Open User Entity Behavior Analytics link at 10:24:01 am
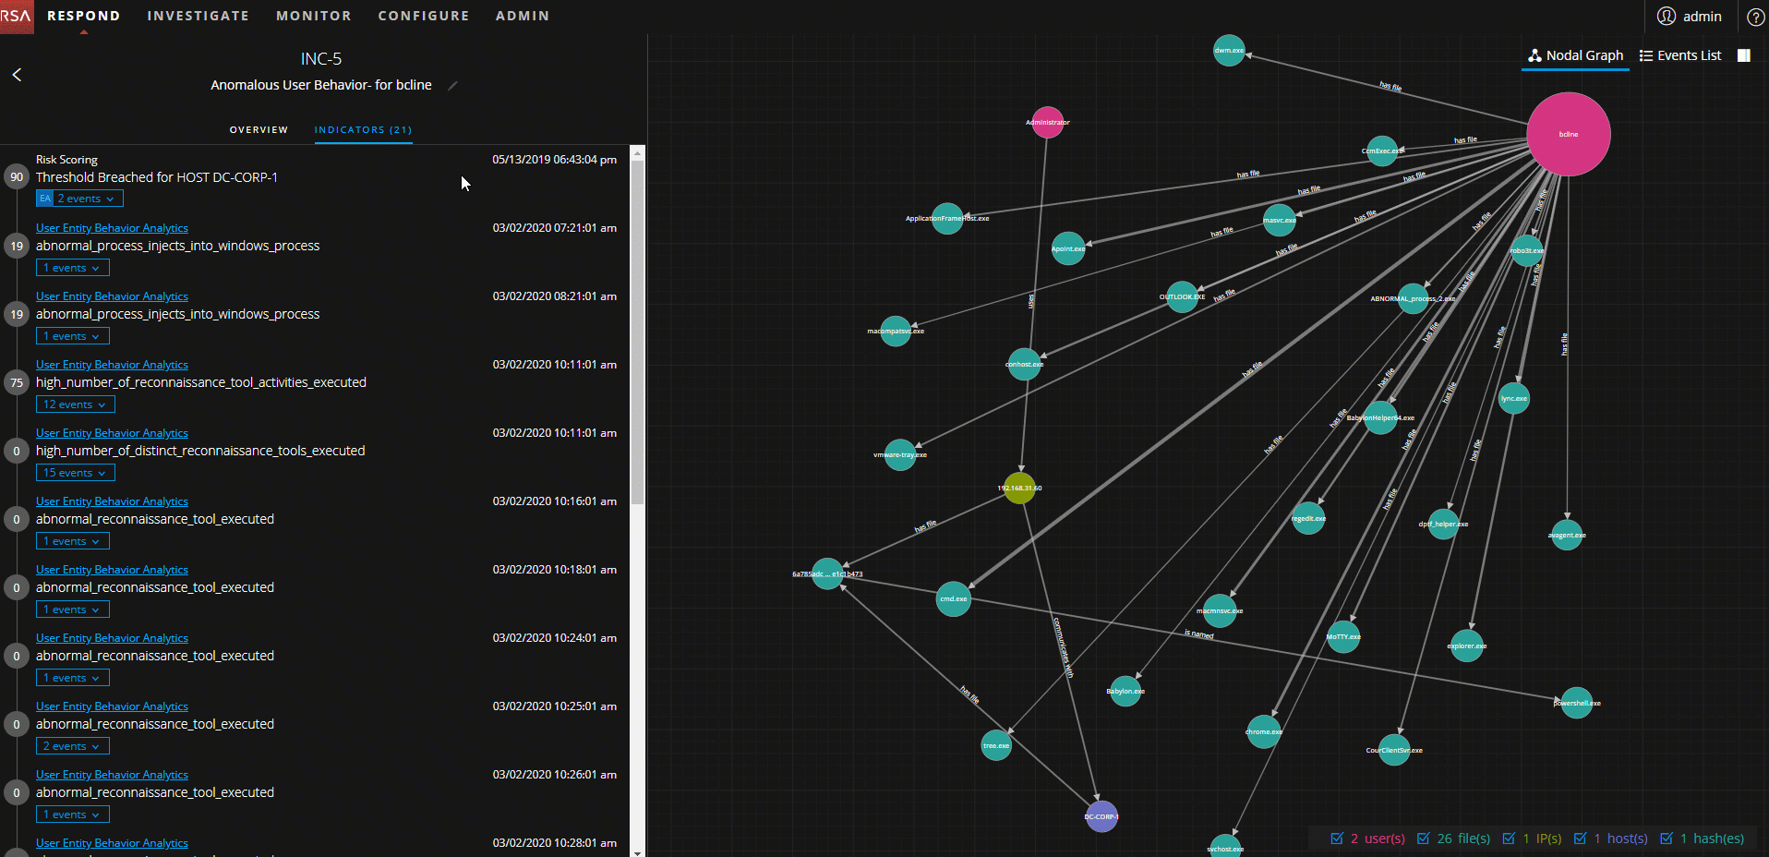 [x=112, y=638]
